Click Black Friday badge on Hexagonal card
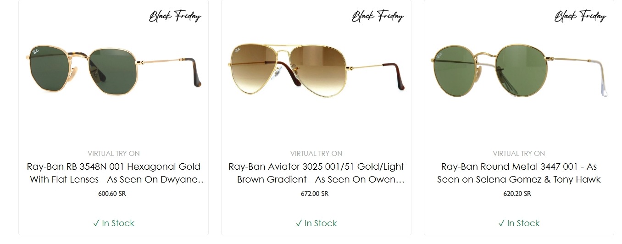The image size is (622, 244). click(x=175, y=17)
